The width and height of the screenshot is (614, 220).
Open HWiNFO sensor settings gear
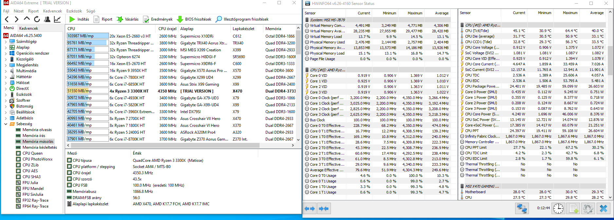[588, 208]
